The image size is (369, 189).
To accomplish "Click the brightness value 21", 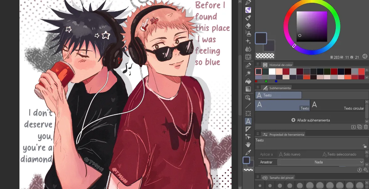I will [x=357, y=57].
